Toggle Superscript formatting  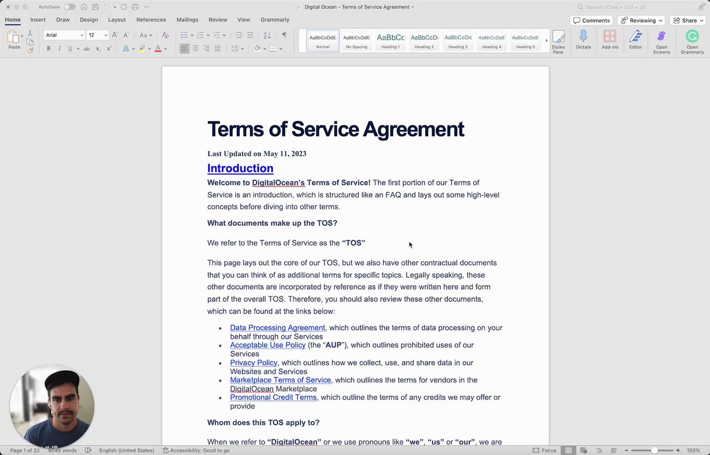[109, 49]
